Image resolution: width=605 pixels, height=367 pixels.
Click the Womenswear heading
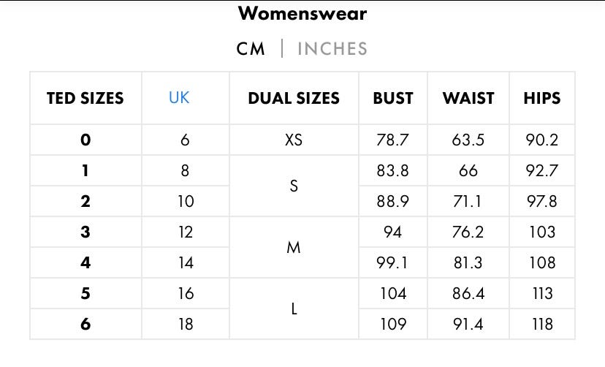tap(302, 13)
